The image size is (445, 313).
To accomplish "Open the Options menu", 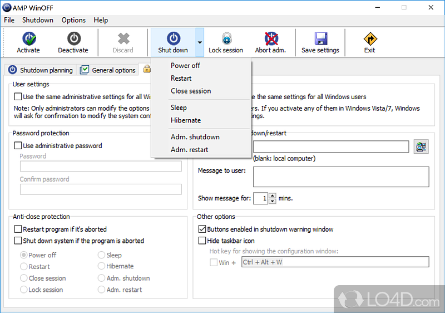I will pyautogui.click(x=73, y=20).
